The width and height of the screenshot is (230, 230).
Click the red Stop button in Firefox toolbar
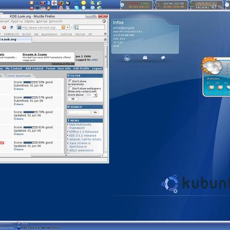click(x=4, y=28)
